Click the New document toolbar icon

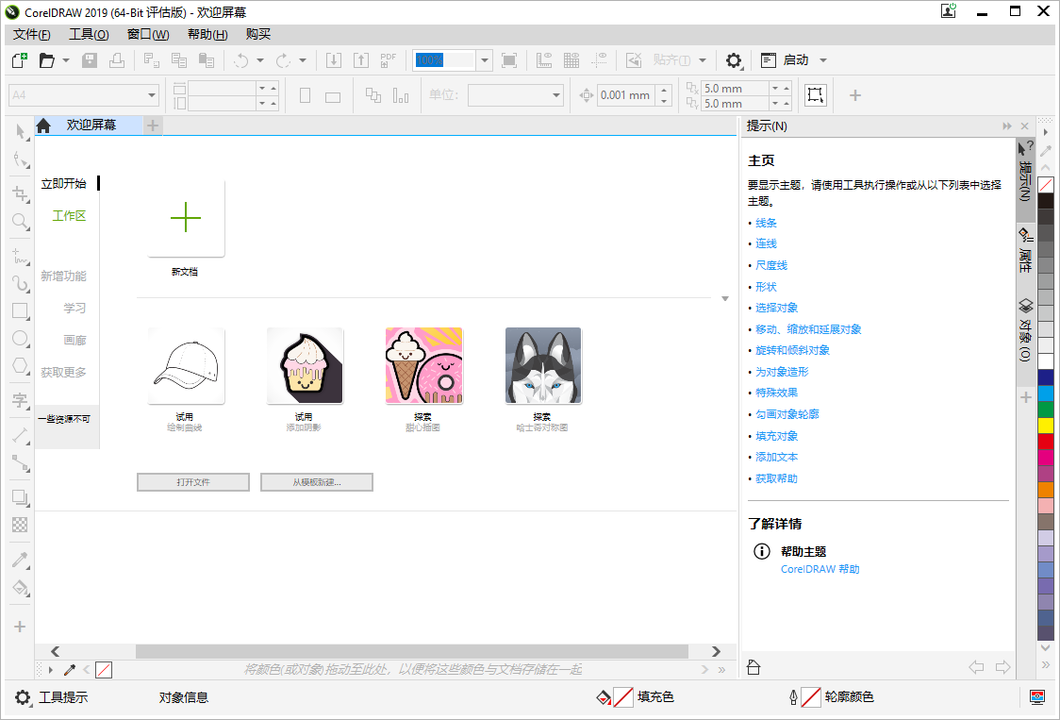[20, 60]
